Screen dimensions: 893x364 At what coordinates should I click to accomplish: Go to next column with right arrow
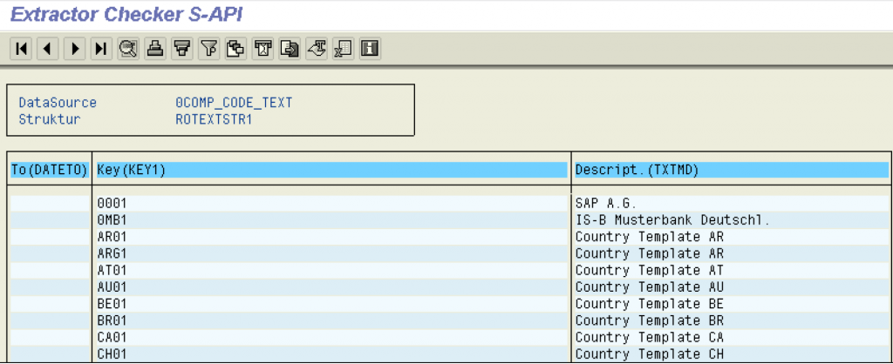(75, 49)
